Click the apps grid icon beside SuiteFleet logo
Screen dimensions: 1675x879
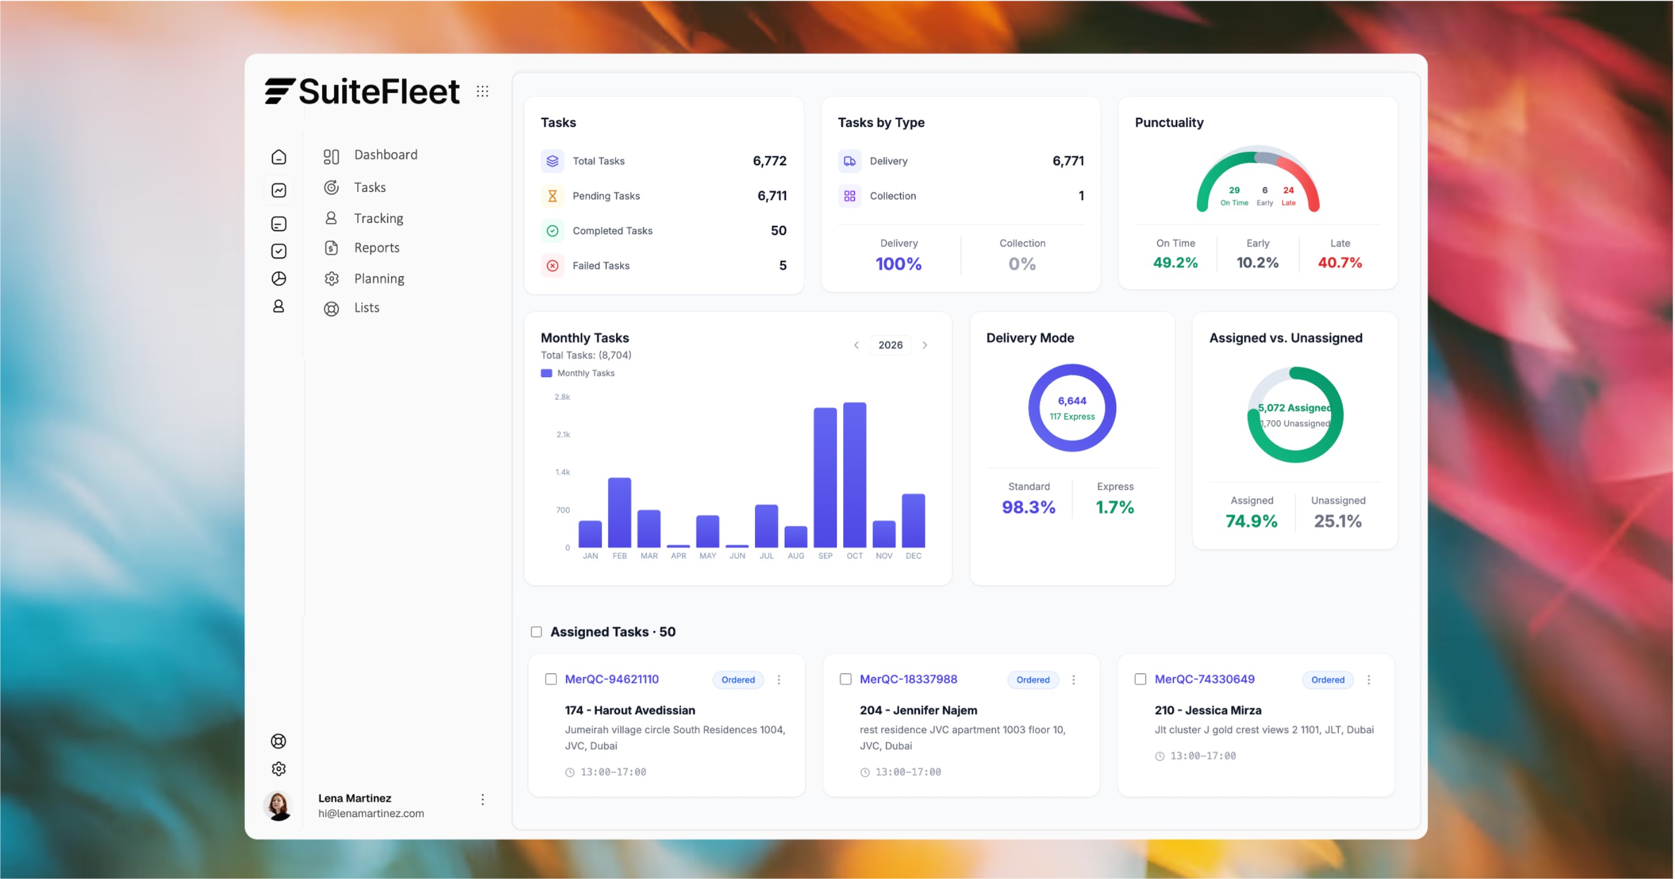coord(482,91)
